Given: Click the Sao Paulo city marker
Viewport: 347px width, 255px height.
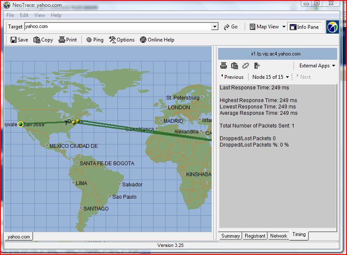Looking at the screenshot, I should point(110,196).
